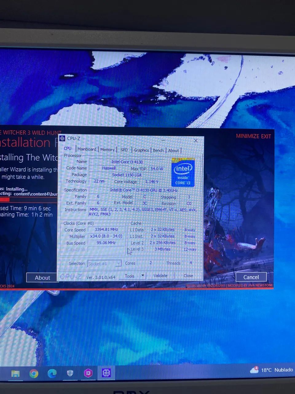Close the CPU-Z window with X
295x394 pixels.
point(196,140)
